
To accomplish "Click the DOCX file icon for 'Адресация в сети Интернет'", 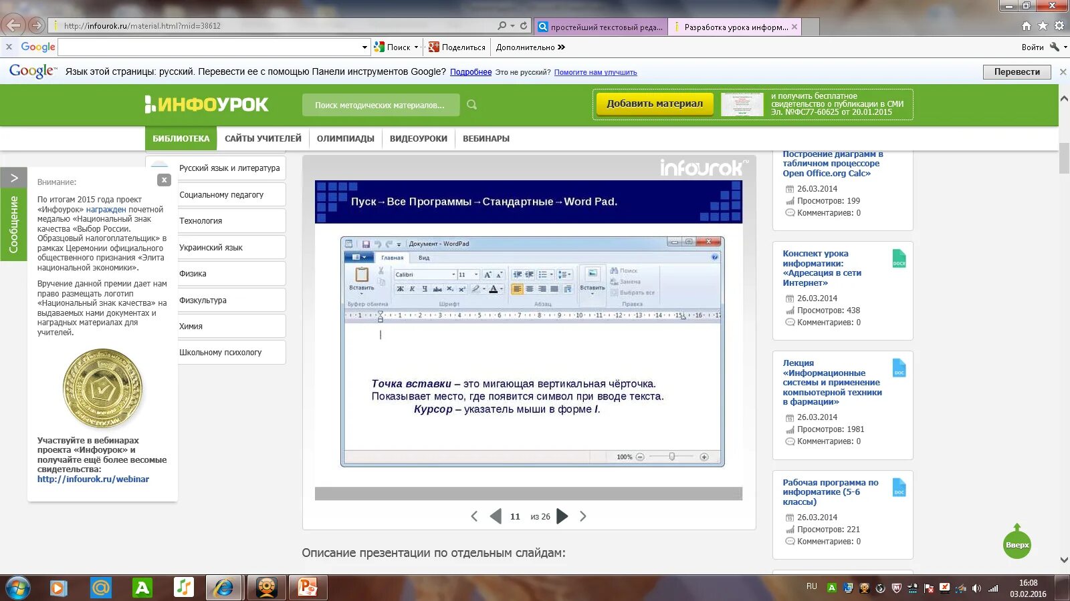I will 899,258.
